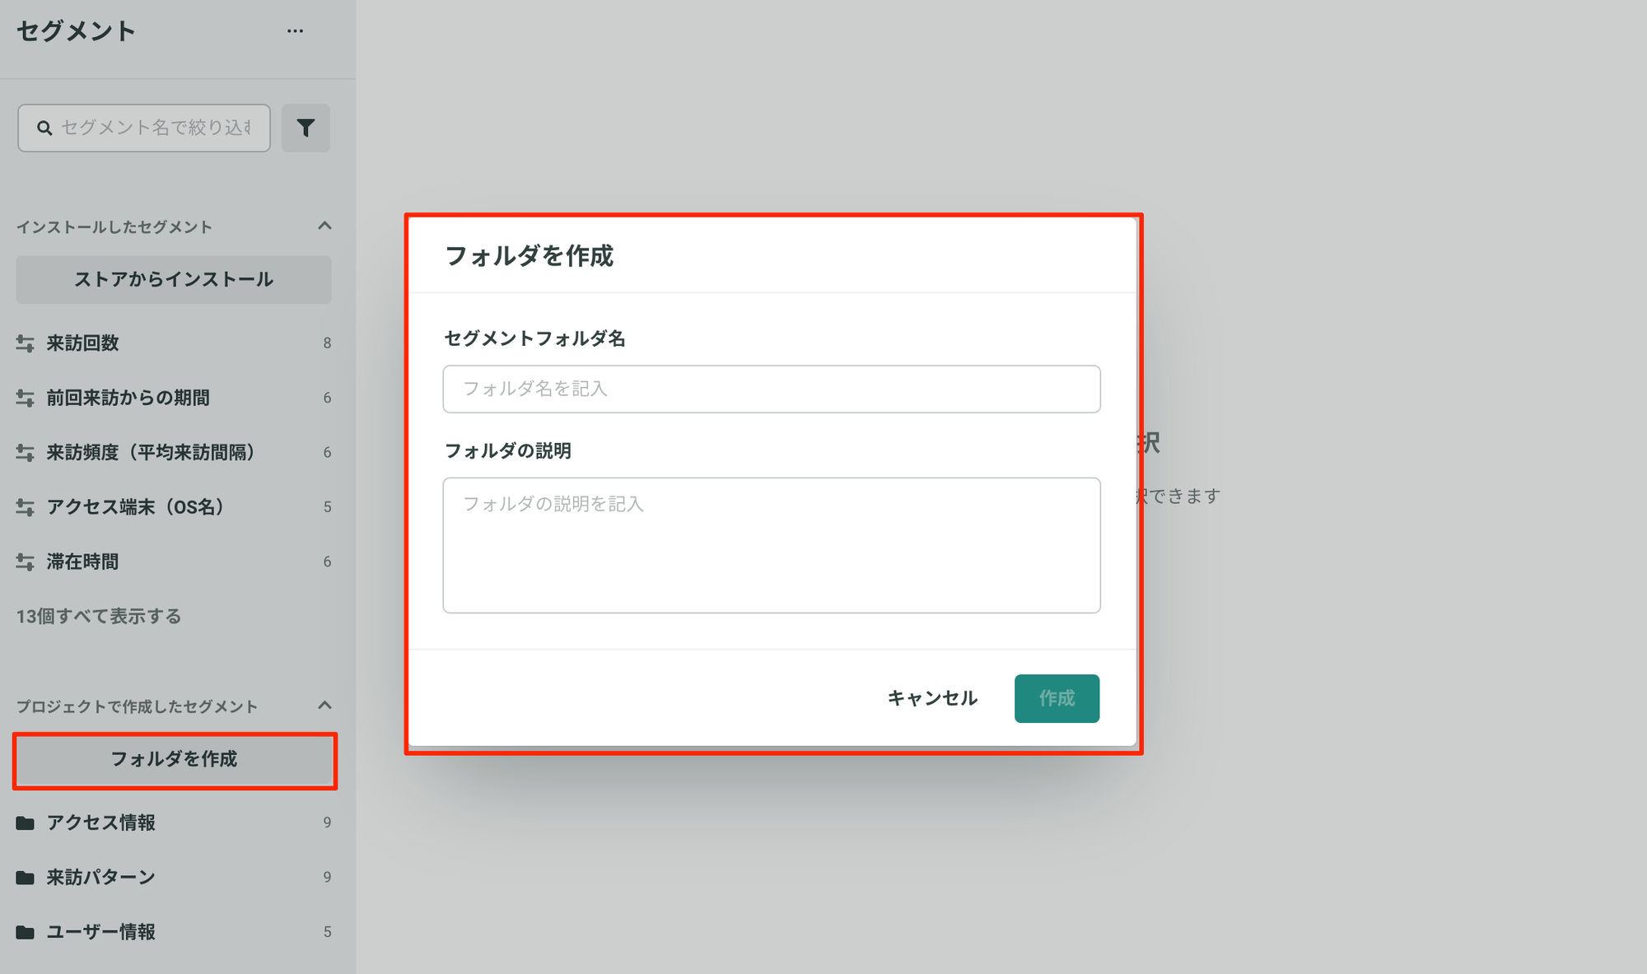Image resolution: width=1647 pixels, height=974 pixels.
Task: Click the slider icon beside 来訪回数
Action: (x=25, y=343)
